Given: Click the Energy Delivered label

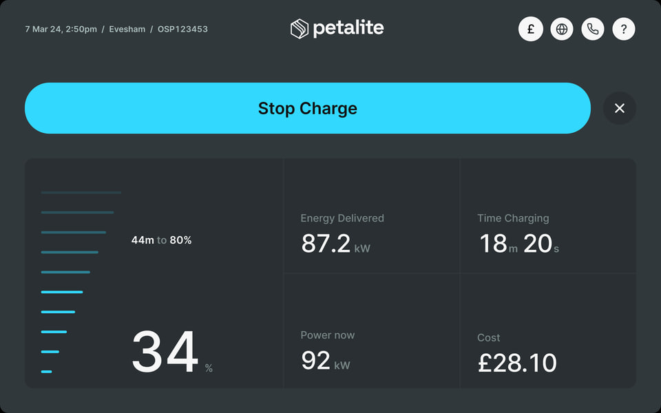Looking at the screenshot, I should 342,218.
